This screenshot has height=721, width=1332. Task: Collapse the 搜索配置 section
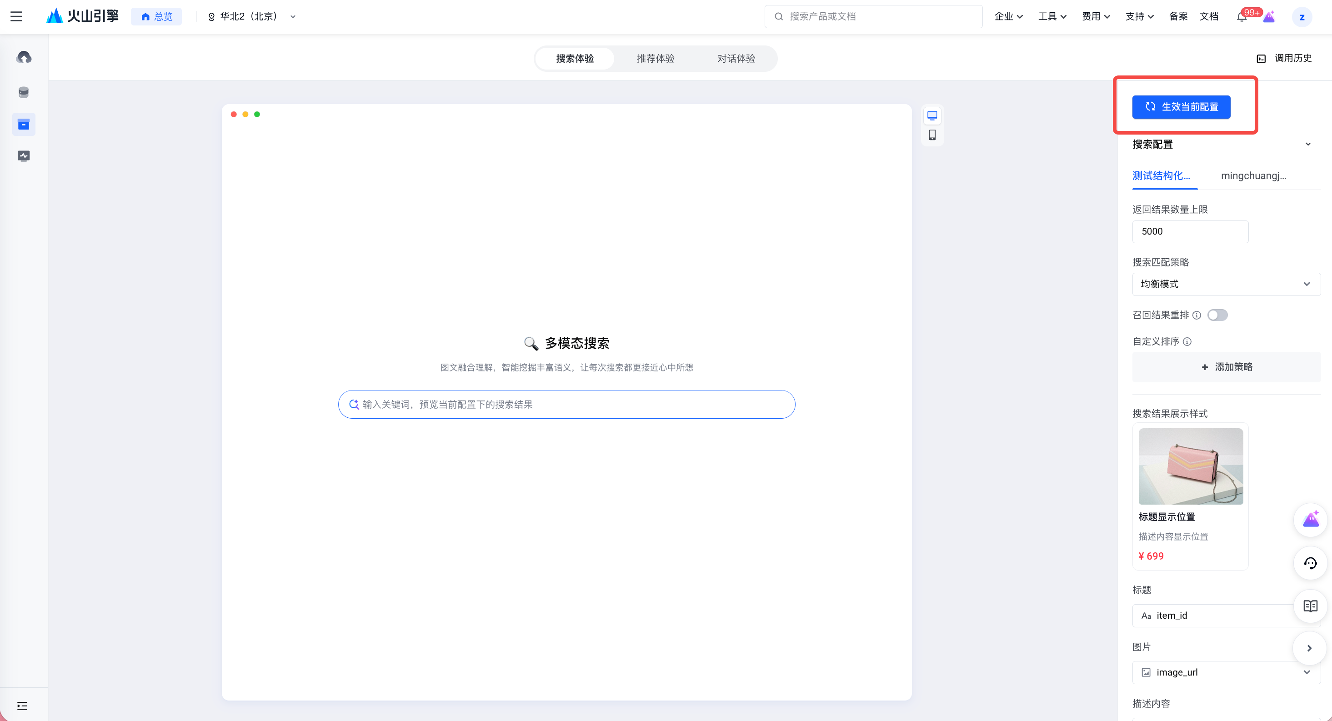click(x=1308, y=144)
